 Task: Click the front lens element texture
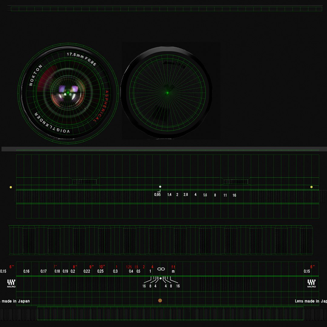point(68,93)
